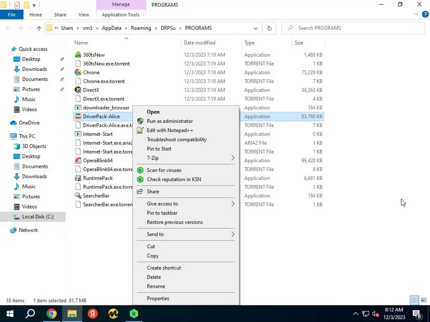This screenshot has height=322, width=430.
Task: Select the DriverPack-Alice file icon
Action: click(78, 117)
